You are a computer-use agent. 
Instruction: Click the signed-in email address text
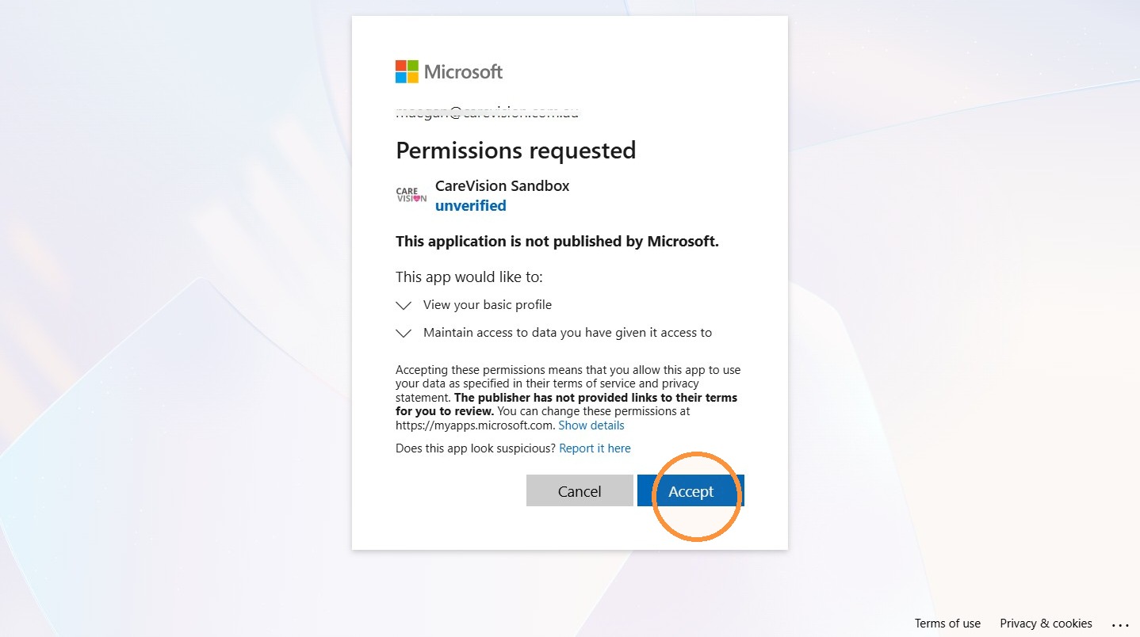pyautogui.click(x=488, y=113)
